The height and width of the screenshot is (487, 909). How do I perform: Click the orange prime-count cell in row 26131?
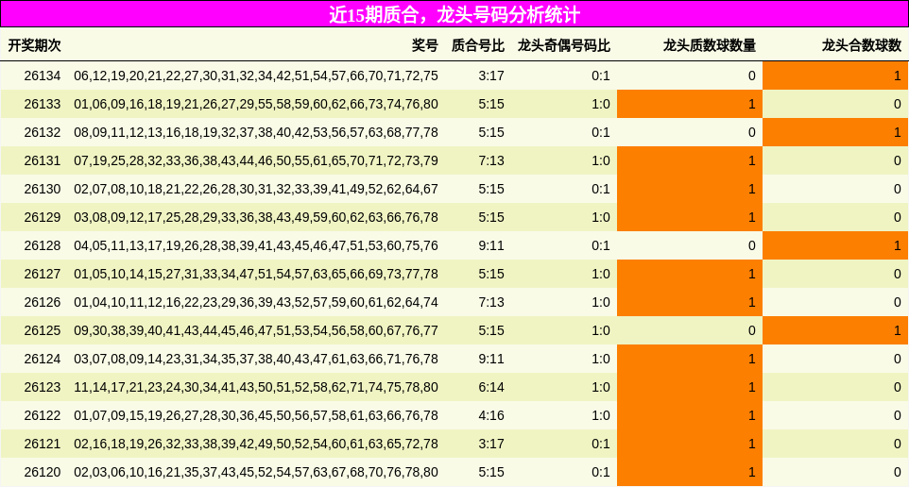[x=689, y=161]
